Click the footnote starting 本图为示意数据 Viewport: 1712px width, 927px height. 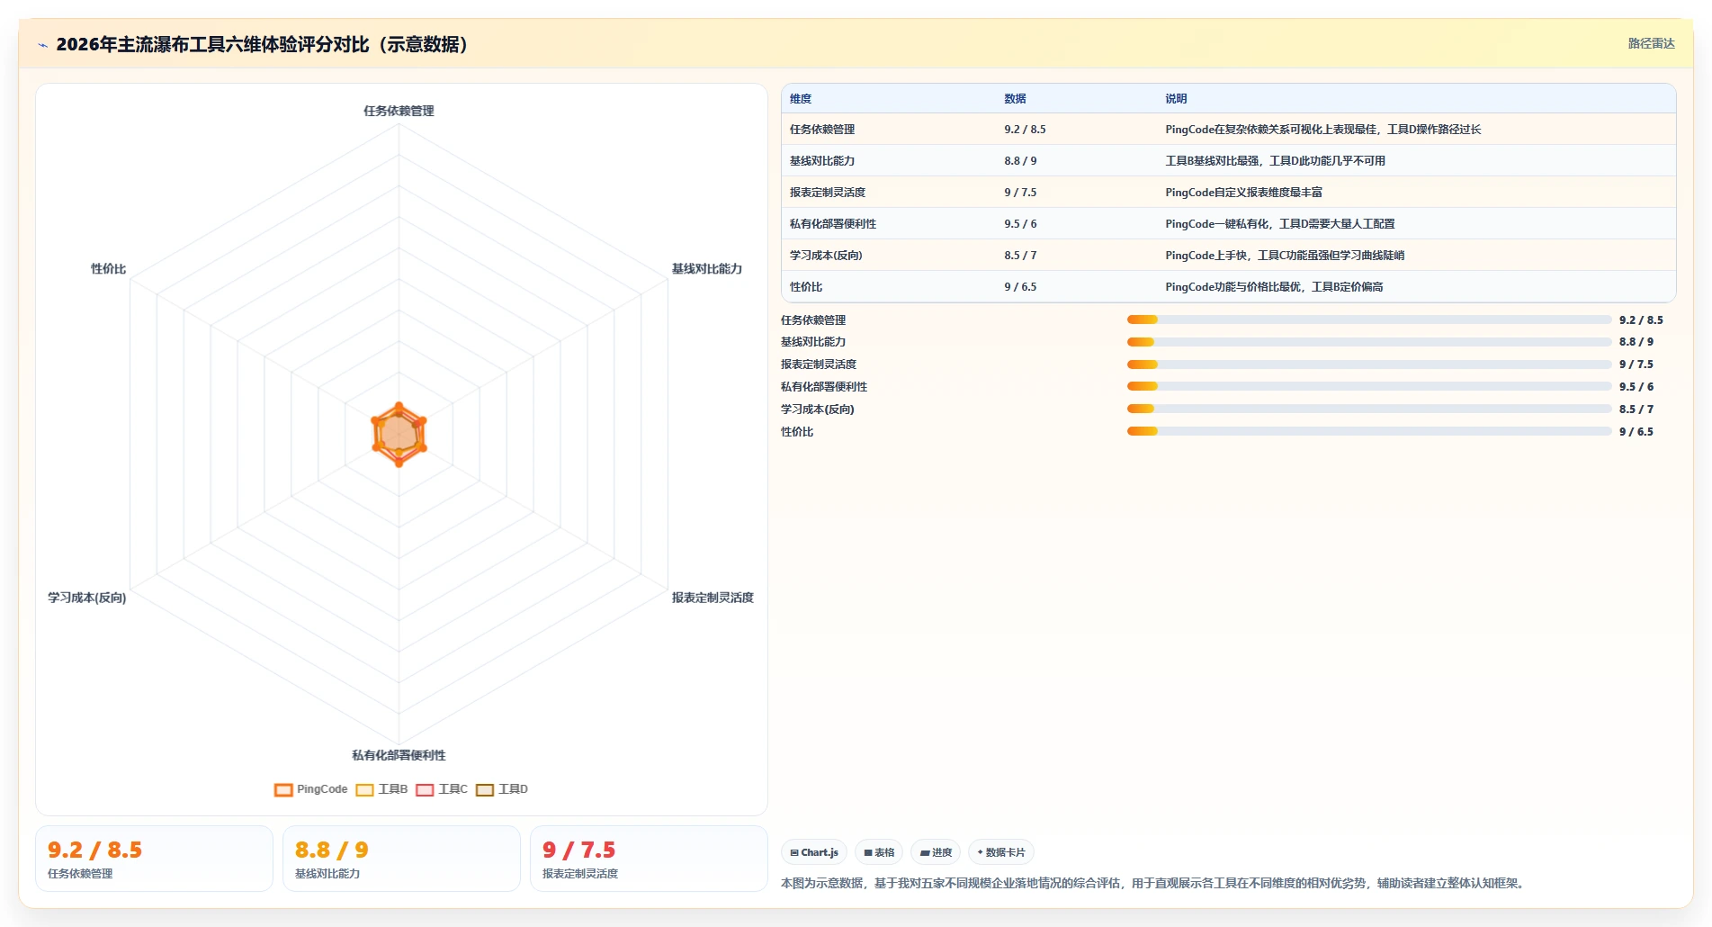1154,884
